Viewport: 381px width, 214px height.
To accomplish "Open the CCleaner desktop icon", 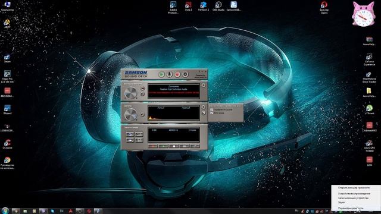I will (7, 144).
